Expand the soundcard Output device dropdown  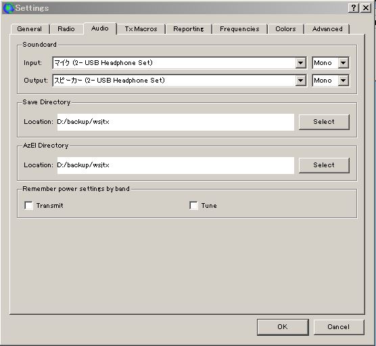[x=300, y=81]
